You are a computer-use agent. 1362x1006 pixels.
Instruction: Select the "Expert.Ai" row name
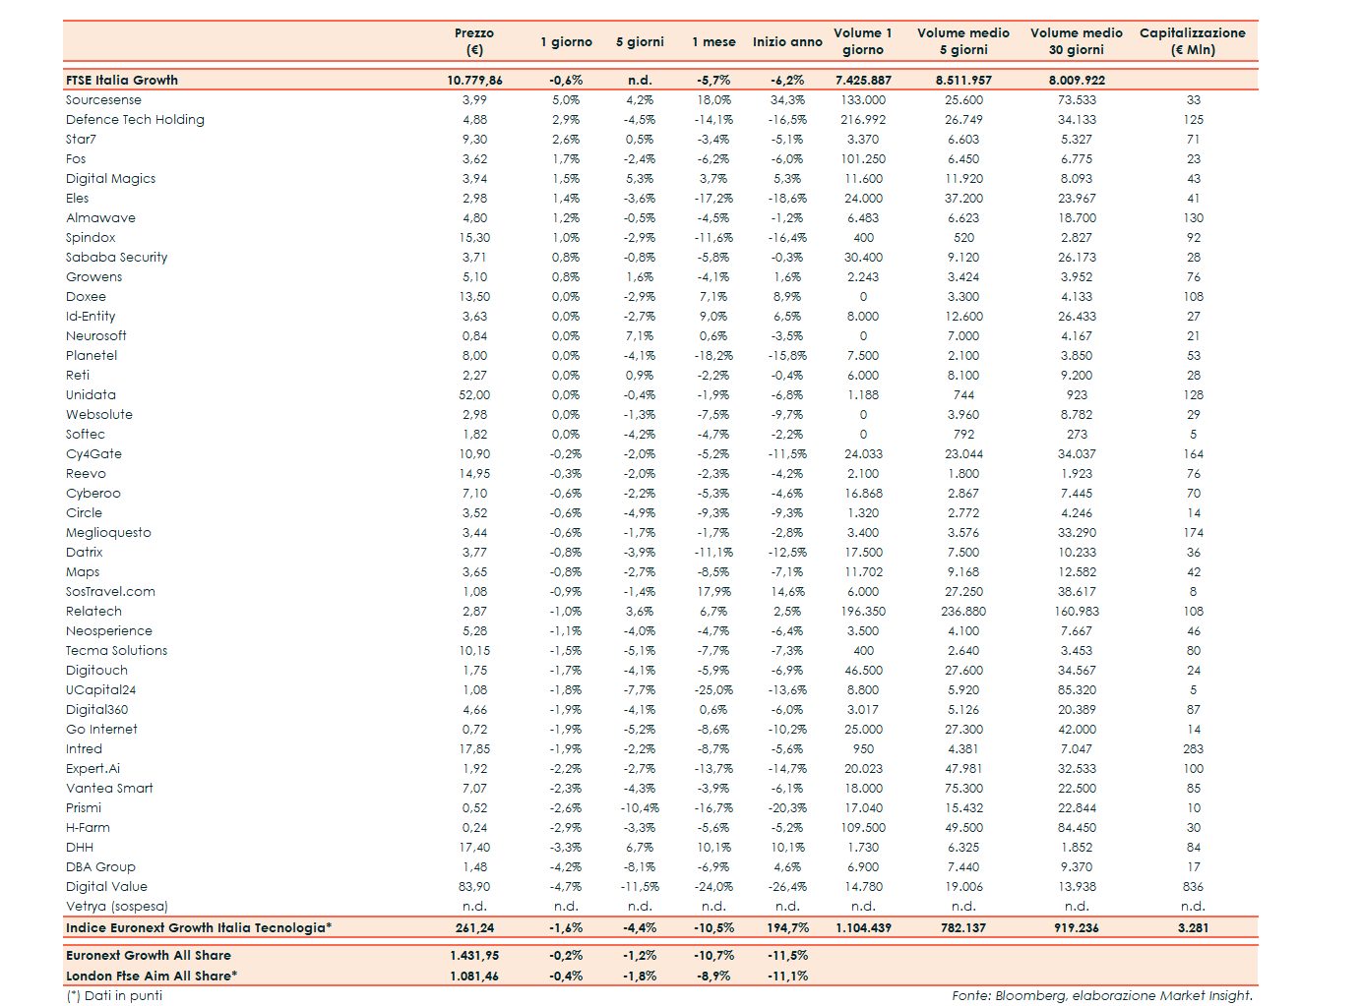[93, 768]
